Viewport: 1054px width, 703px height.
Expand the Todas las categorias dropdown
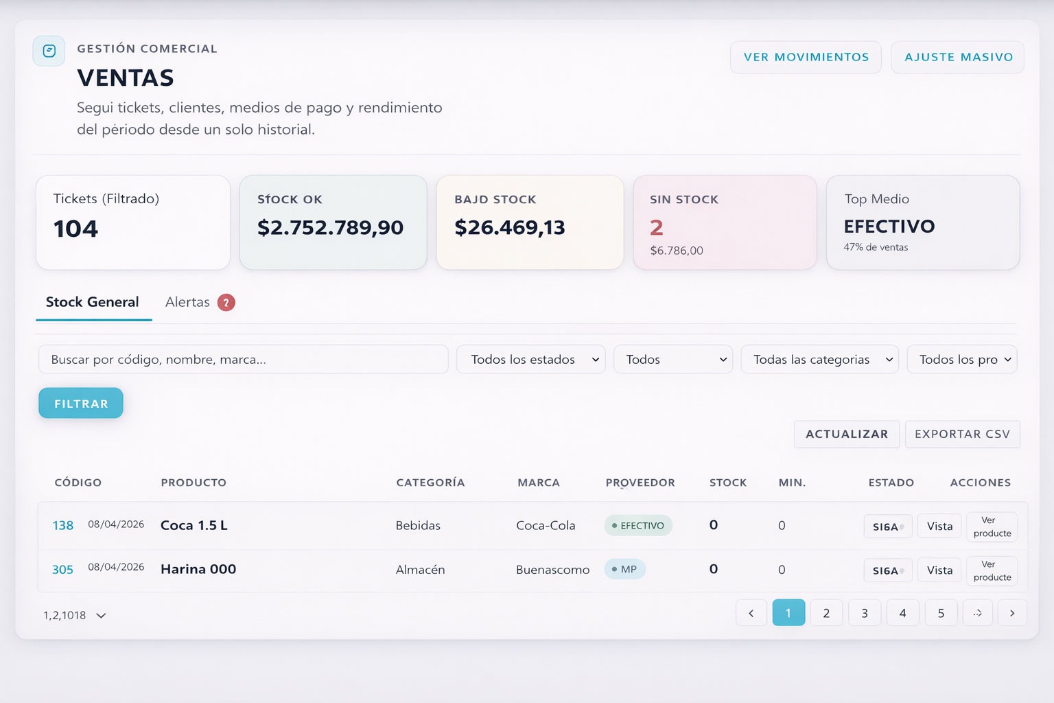coord(820,359)
